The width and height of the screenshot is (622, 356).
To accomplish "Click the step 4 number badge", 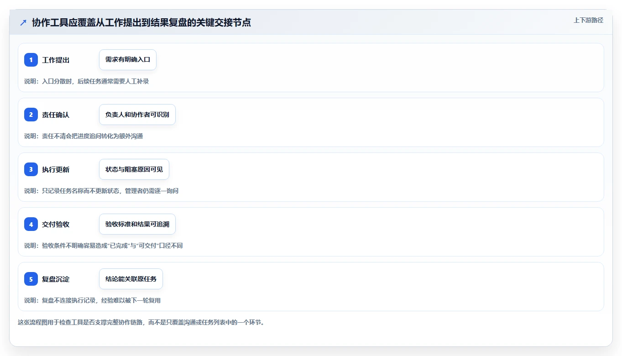I will pyautogui.click(x=31, y=224).
